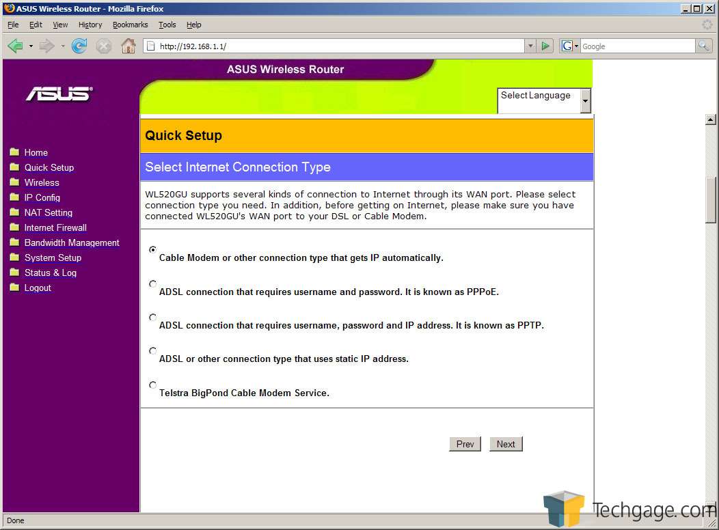
Task: Click the folder icon beside System Setup
Action: click(x=14, y=257)
